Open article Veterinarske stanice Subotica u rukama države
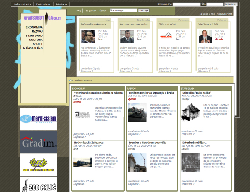Image resolution: width=250 pixels, height=192 pixels. [98, 94]
